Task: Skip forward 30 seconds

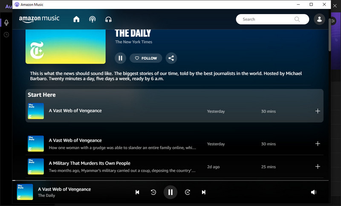Action: (188, 192)
